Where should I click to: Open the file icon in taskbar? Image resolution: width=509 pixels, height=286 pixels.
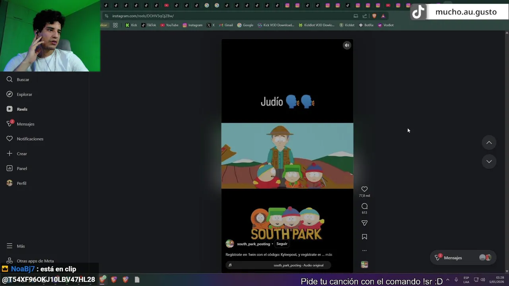(x=137, y=280)
